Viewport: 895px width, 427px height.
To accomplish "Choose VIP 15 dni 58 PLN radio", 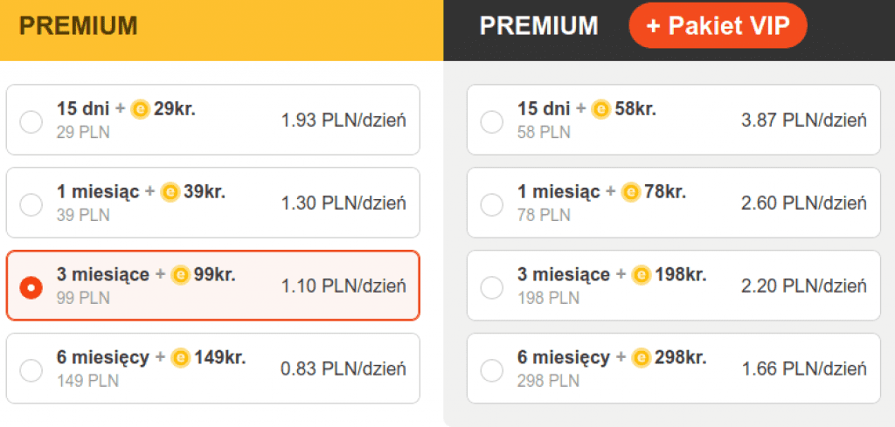I will (x=492, y=122).
